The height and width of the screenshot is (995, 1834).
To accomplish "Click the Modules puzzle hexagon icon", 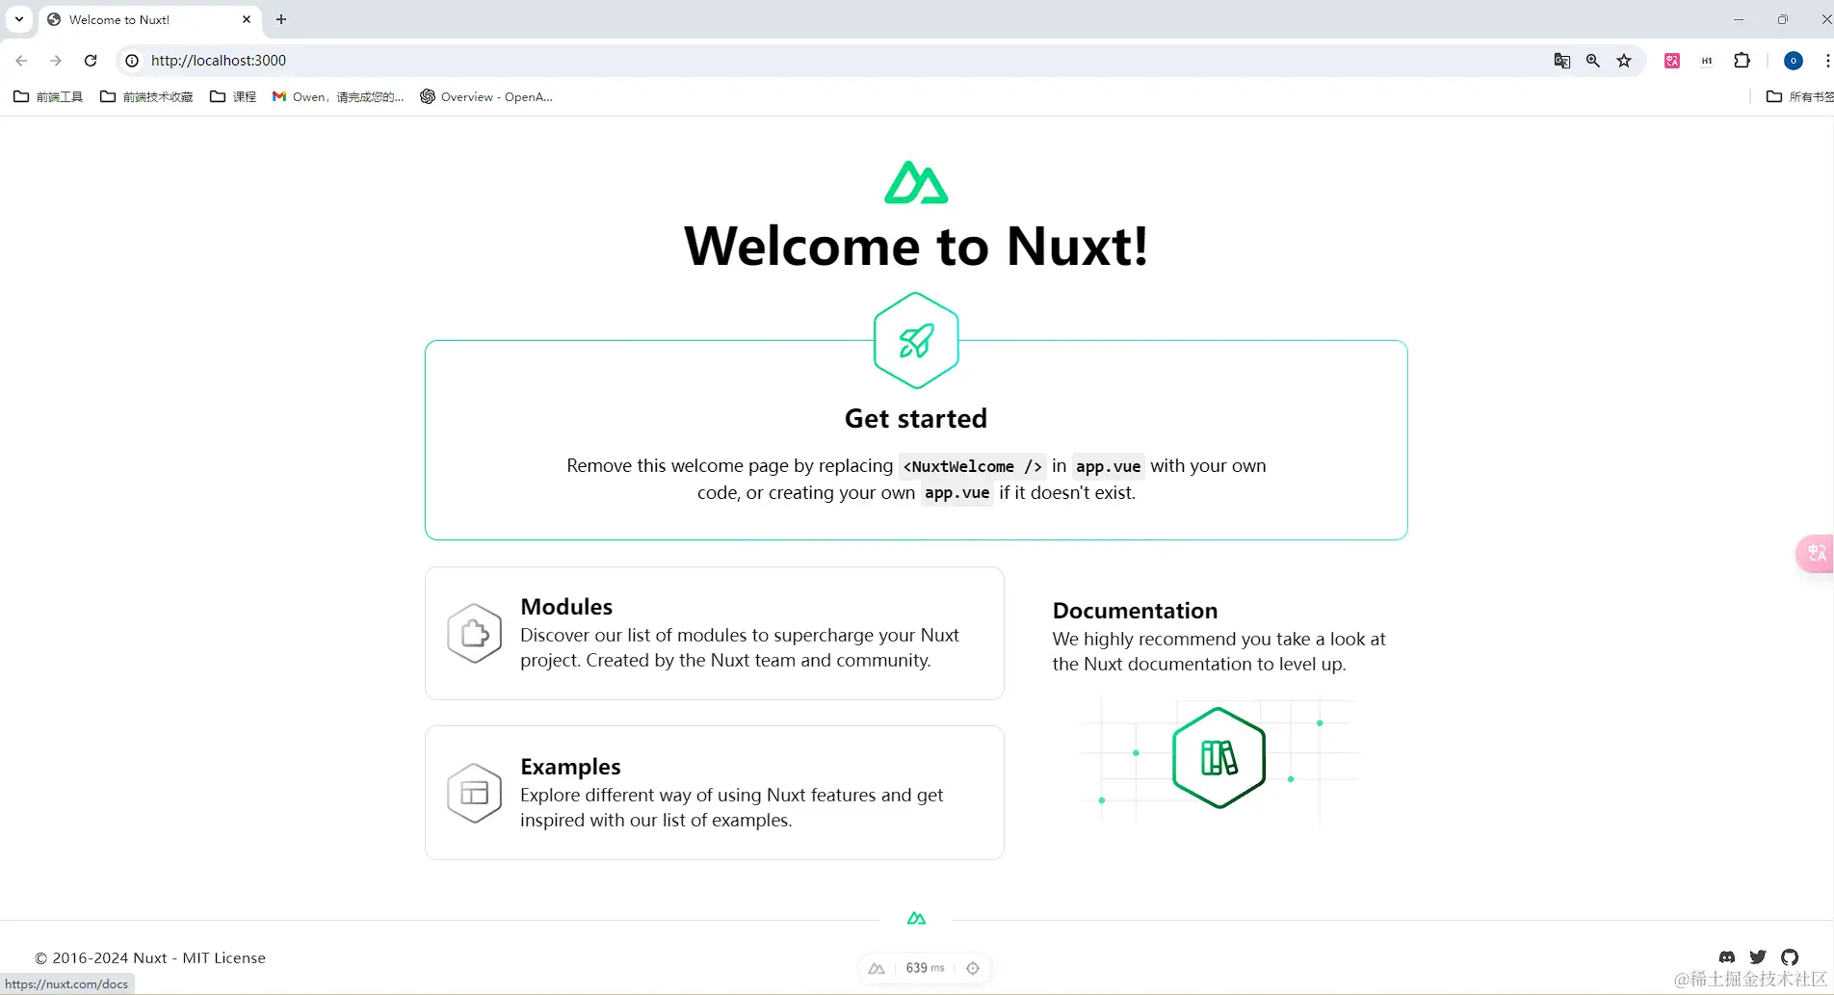I will [475, 633].
